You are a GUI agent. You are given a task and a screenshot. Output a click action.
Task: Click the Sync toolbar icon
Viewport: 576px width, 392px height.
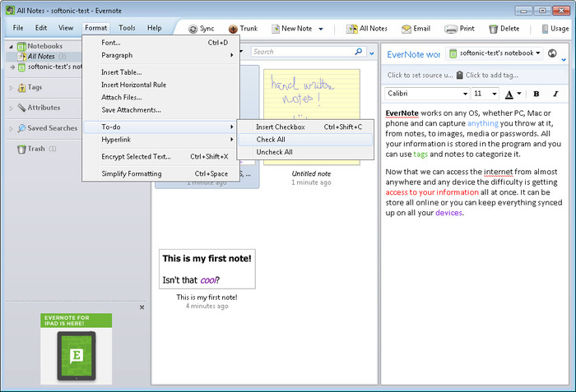pos(193,29)
